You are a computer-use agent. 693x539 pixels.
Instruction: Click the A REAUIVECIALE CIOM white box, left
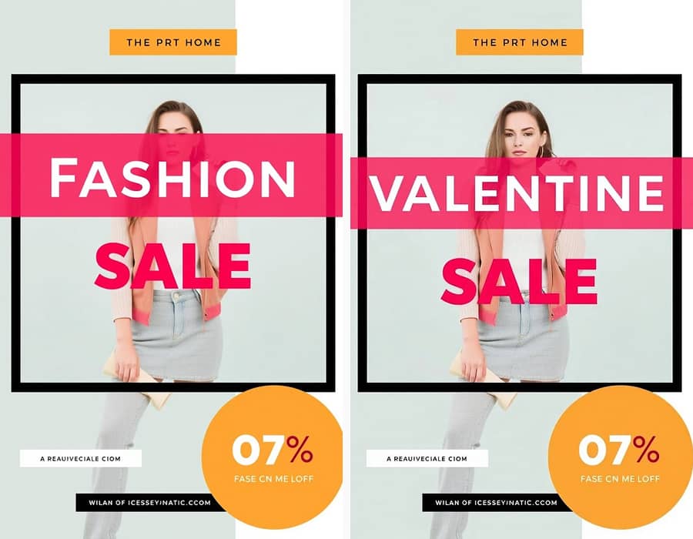[x=80, y=459]
